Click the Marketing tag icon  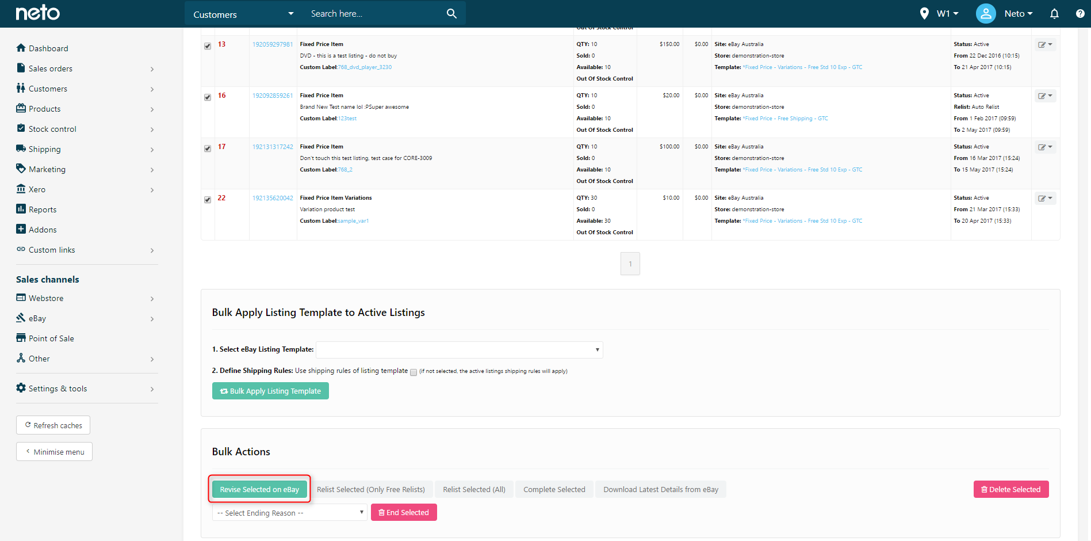click(21, 169)
